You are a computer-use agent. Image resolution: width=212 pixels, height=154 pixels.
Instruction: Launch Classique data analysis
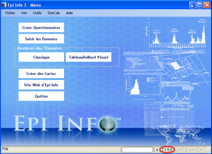coord(41,57)
